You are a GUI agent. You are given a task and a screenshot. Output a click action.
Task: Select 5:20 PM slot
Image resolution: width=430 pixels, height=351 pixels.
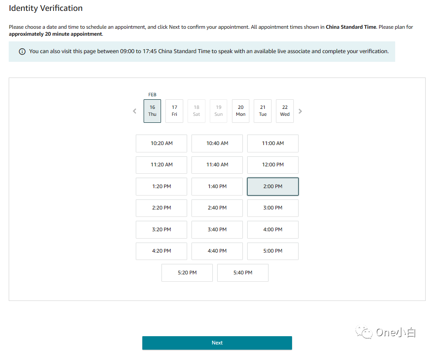click(x=187, y=273)
